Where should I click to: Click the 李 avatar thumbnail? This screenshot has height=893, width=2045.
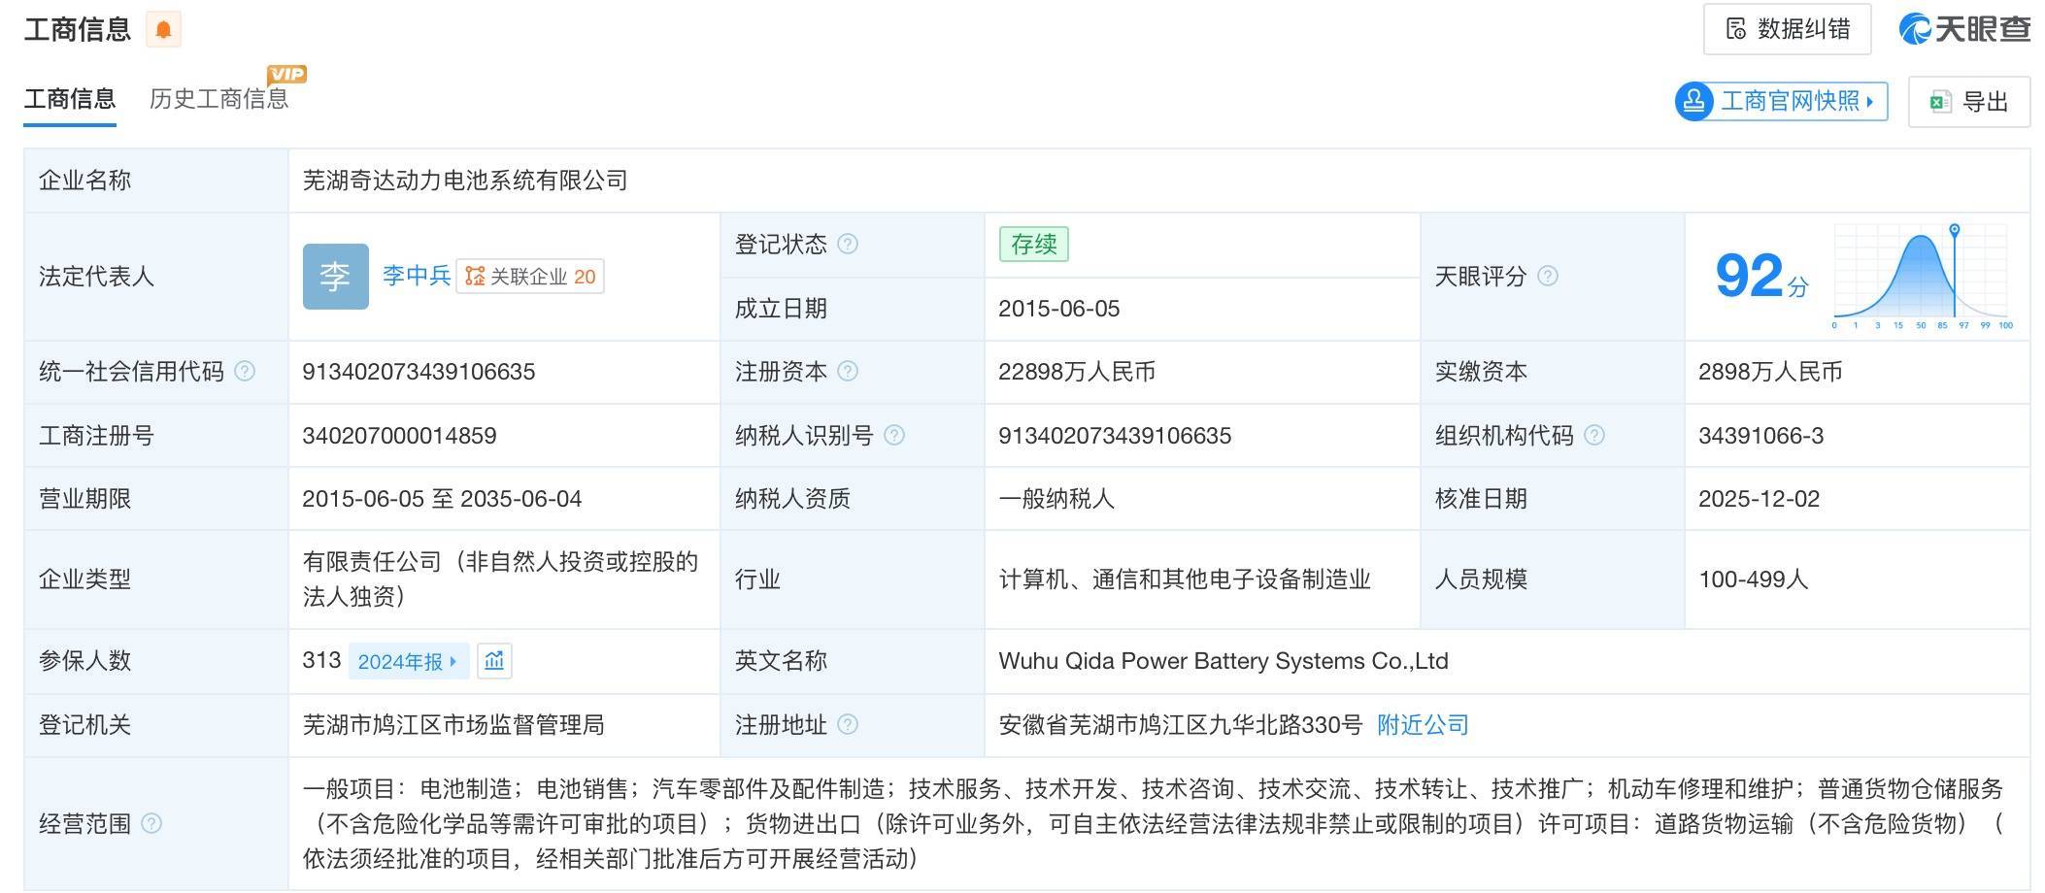point(335,277)
